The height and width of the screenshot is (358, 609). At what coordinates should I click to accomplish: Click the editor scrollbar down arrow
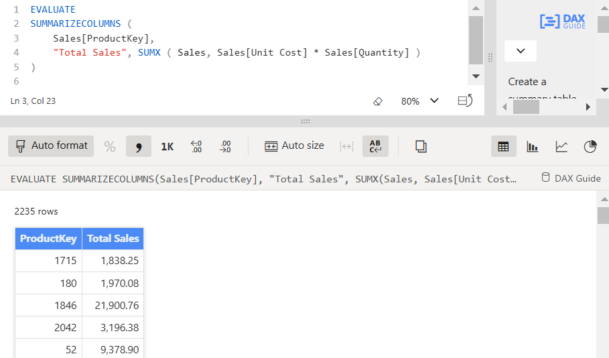tap(476, 76)
